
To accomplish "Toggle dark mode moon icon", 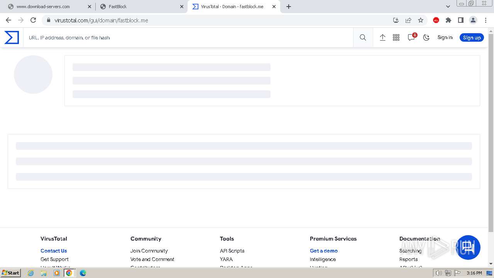I will click(x=426, y=37).
